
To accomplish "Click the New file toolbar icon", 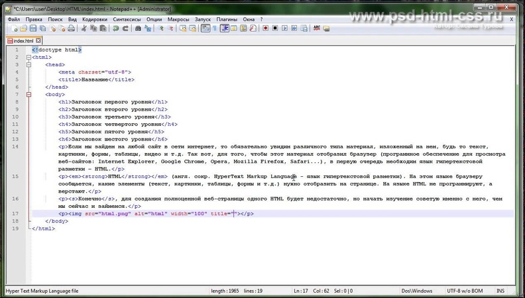I will [14, 29].
